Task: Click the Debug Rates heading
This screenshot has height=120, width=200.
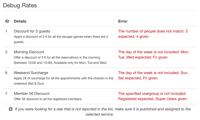Action: pos(20,6)
